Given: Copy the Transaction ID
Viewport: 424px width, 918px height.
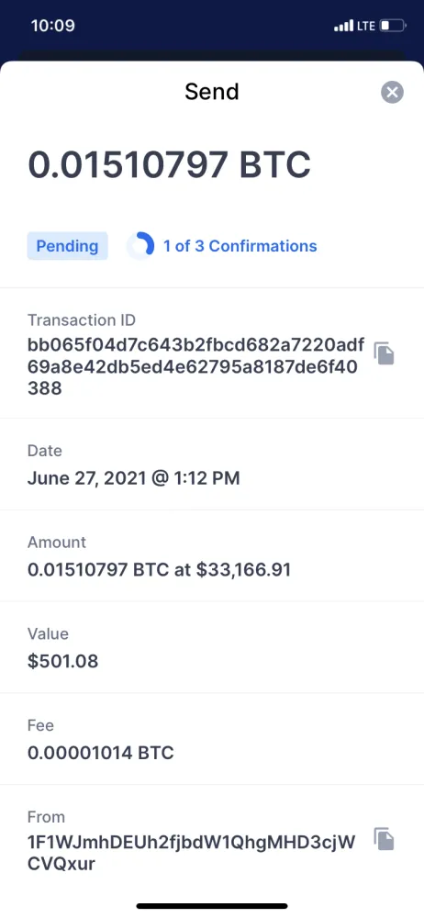Looking at the screenshot, I should pyautogui.click(x=385, y=353).
